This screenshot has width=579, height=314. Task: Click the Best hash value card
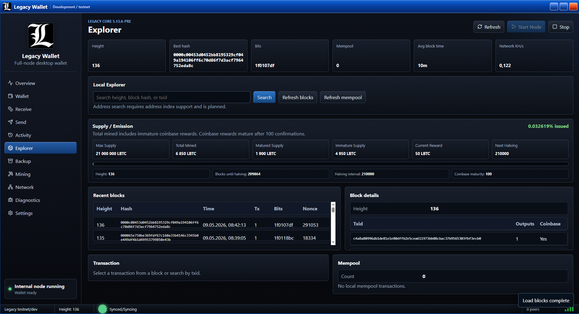(x=208, y=56)
